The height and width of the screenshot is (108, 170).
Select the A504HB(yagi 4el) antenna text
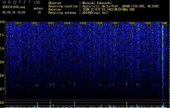(95, 13)
